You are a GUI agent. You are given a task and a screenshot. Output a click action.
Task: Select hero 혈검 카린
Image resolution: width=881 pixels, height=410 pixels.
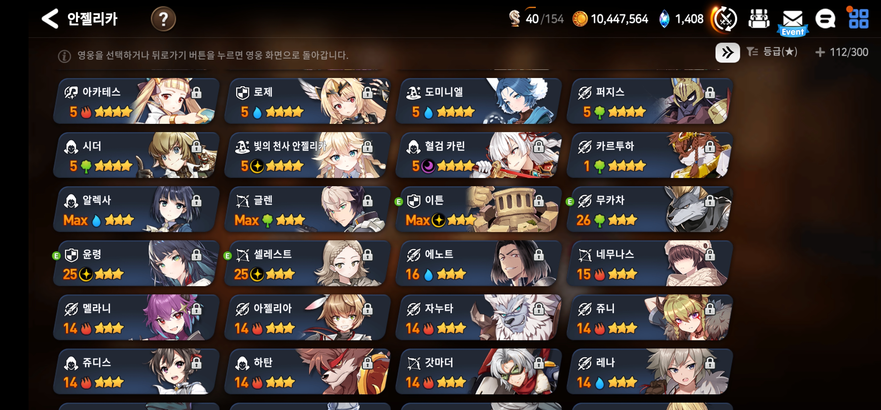pyautogui.click(x=478, y=155)
